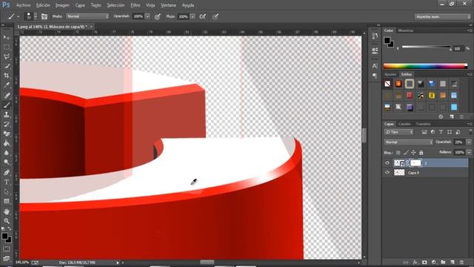Toggle pressure for opacity

158,16
